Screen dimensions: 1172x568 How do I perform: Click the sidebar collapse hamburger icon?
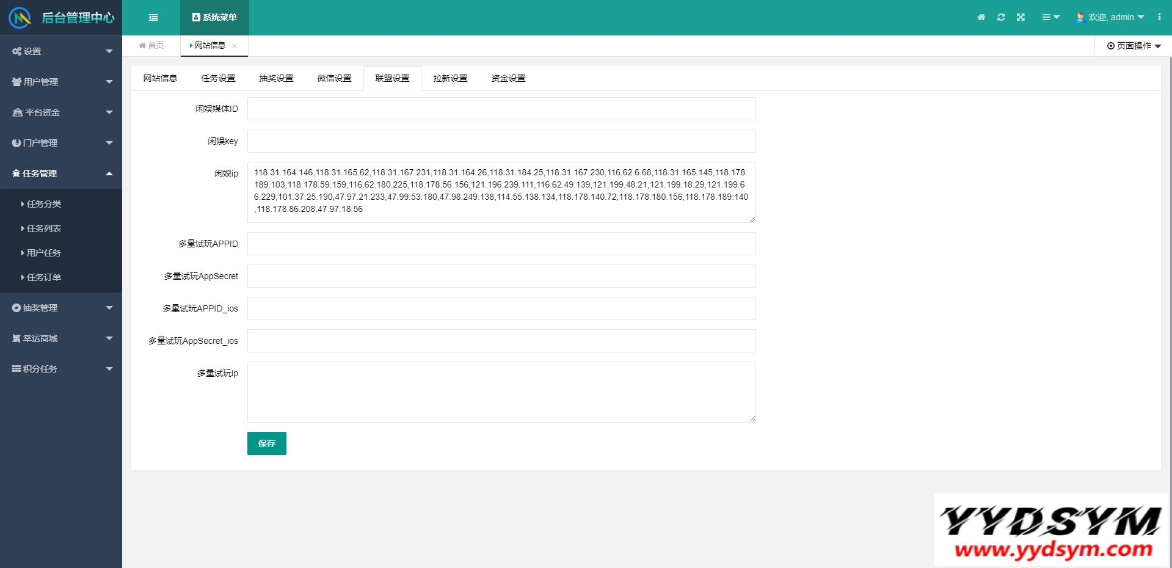point(153,18)
